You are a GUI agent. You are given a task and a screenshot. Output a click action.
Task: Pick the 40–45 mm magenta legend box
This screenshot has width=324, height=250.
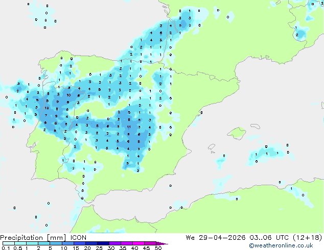point(138,243)
